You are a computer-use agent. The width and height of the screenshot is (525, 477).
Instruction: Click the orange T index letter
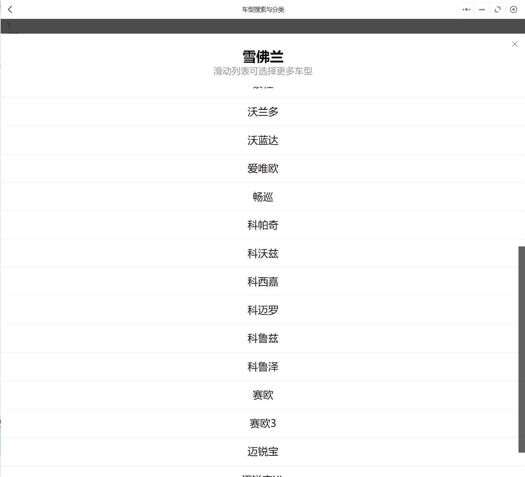(x=9, y=26)
